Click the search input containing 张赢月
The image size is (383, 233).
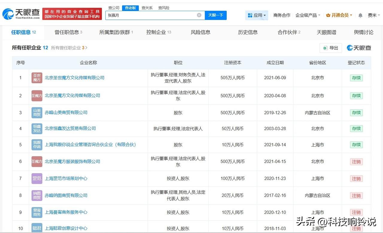[x=151, y=15]
